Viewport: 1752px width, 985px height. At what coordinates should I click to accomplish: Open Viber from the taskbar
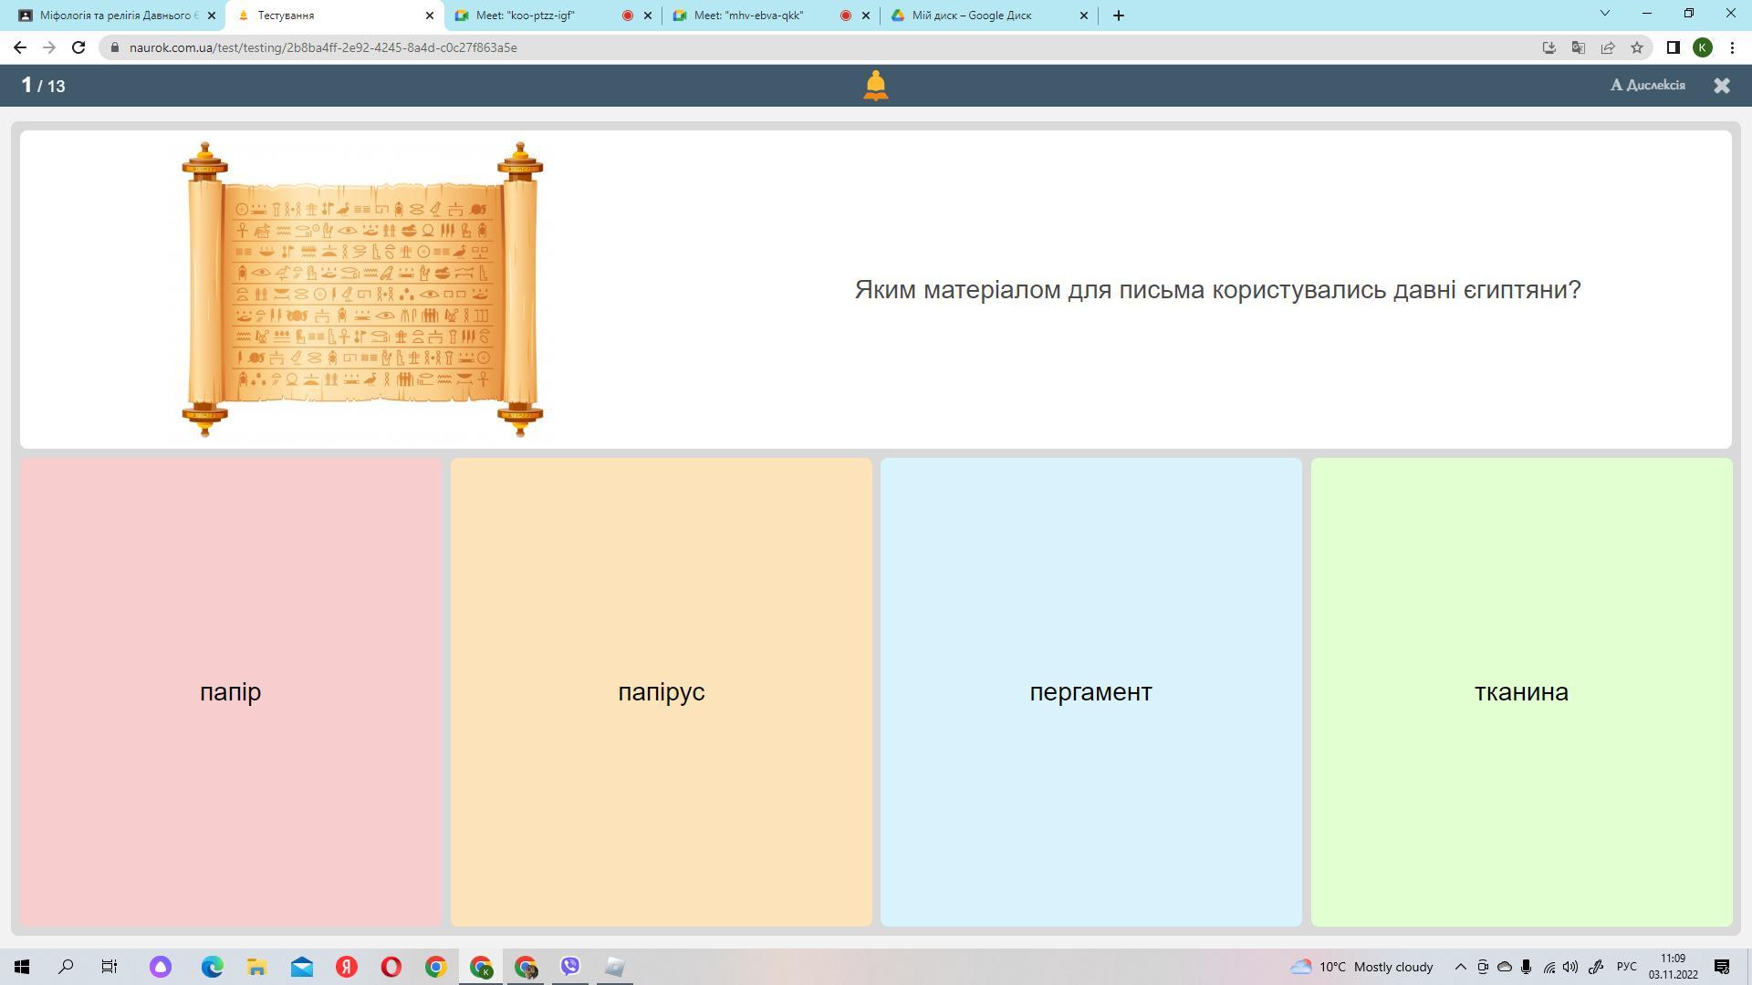click(570, 967)
